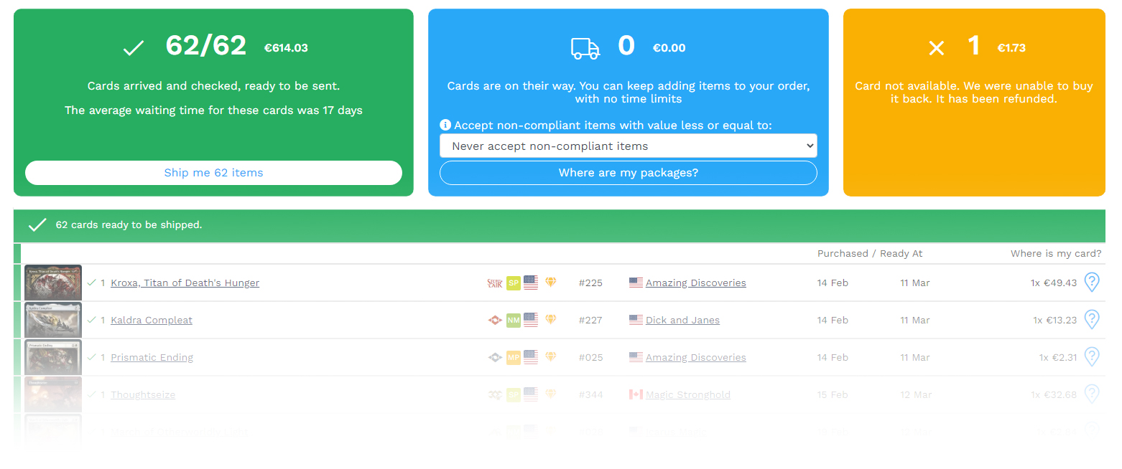Click collector number #025
Viewport: 1122px width, 469px height.
[x=590, y=357]
